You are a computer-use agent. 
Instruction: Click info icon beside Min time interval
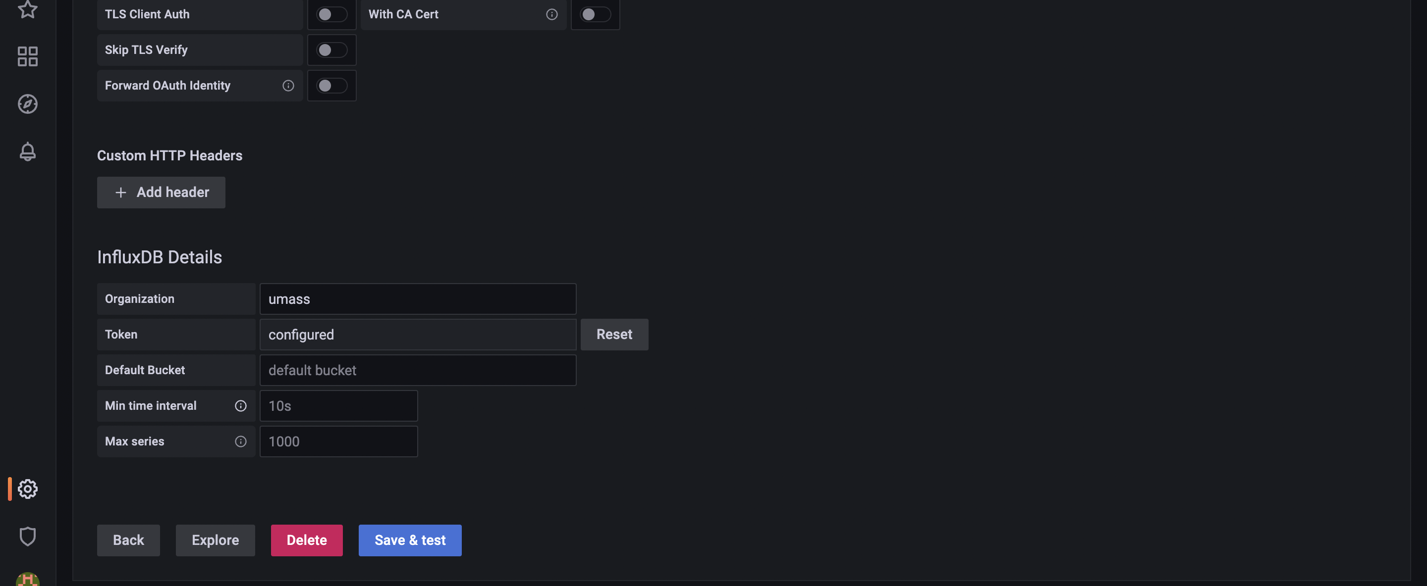click(240, 406)
